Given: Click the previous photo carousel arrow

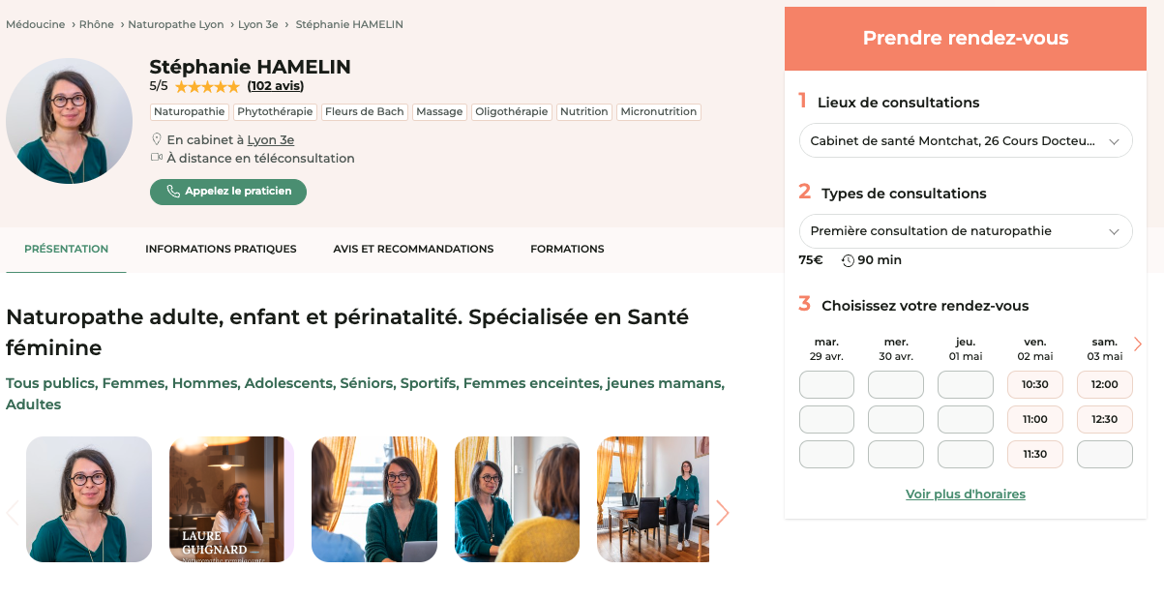Looking at the screenshot, I should pos(13,513).
